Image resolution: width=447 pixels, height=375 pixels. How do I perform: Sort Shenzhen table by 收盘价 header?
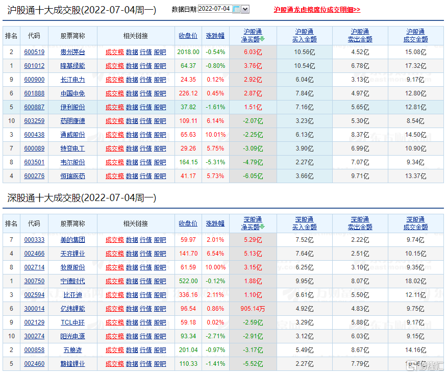pyautogui.click(x=188, y=223)
